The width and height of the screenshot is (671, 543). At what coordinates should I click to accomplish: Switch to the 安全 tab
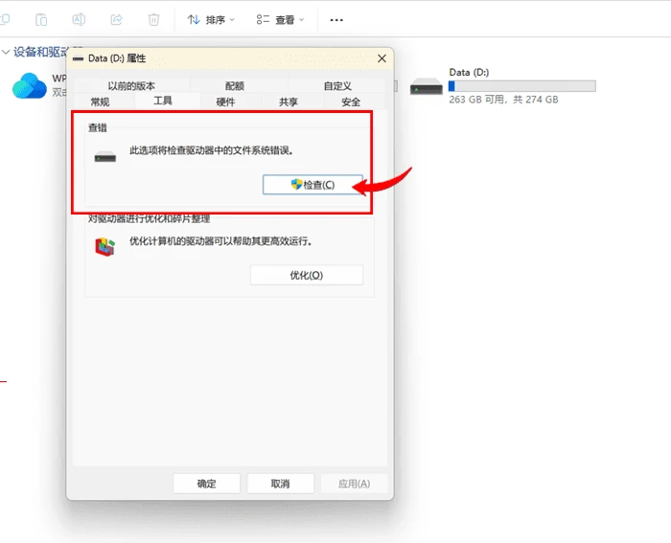tap(351, 102)
